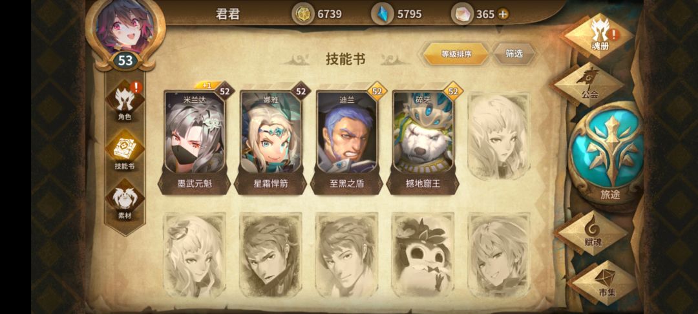Toggle the 等级排序 level sort button
This screenshot has height=314, width=698.
(x=456, y=54)
